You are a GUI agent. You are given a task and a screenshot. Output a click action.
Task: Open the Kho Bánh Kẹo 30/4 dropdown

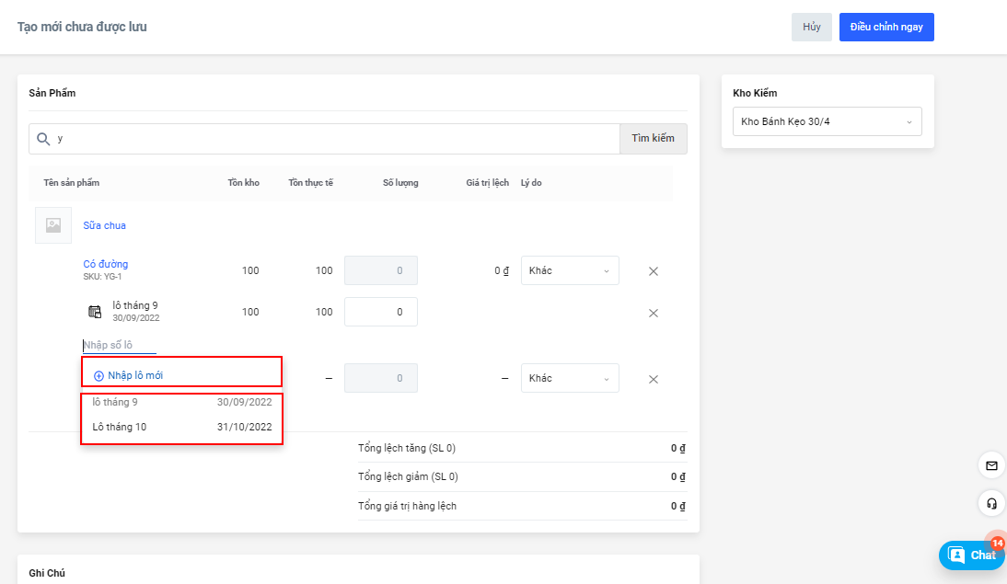click(827, 121)
